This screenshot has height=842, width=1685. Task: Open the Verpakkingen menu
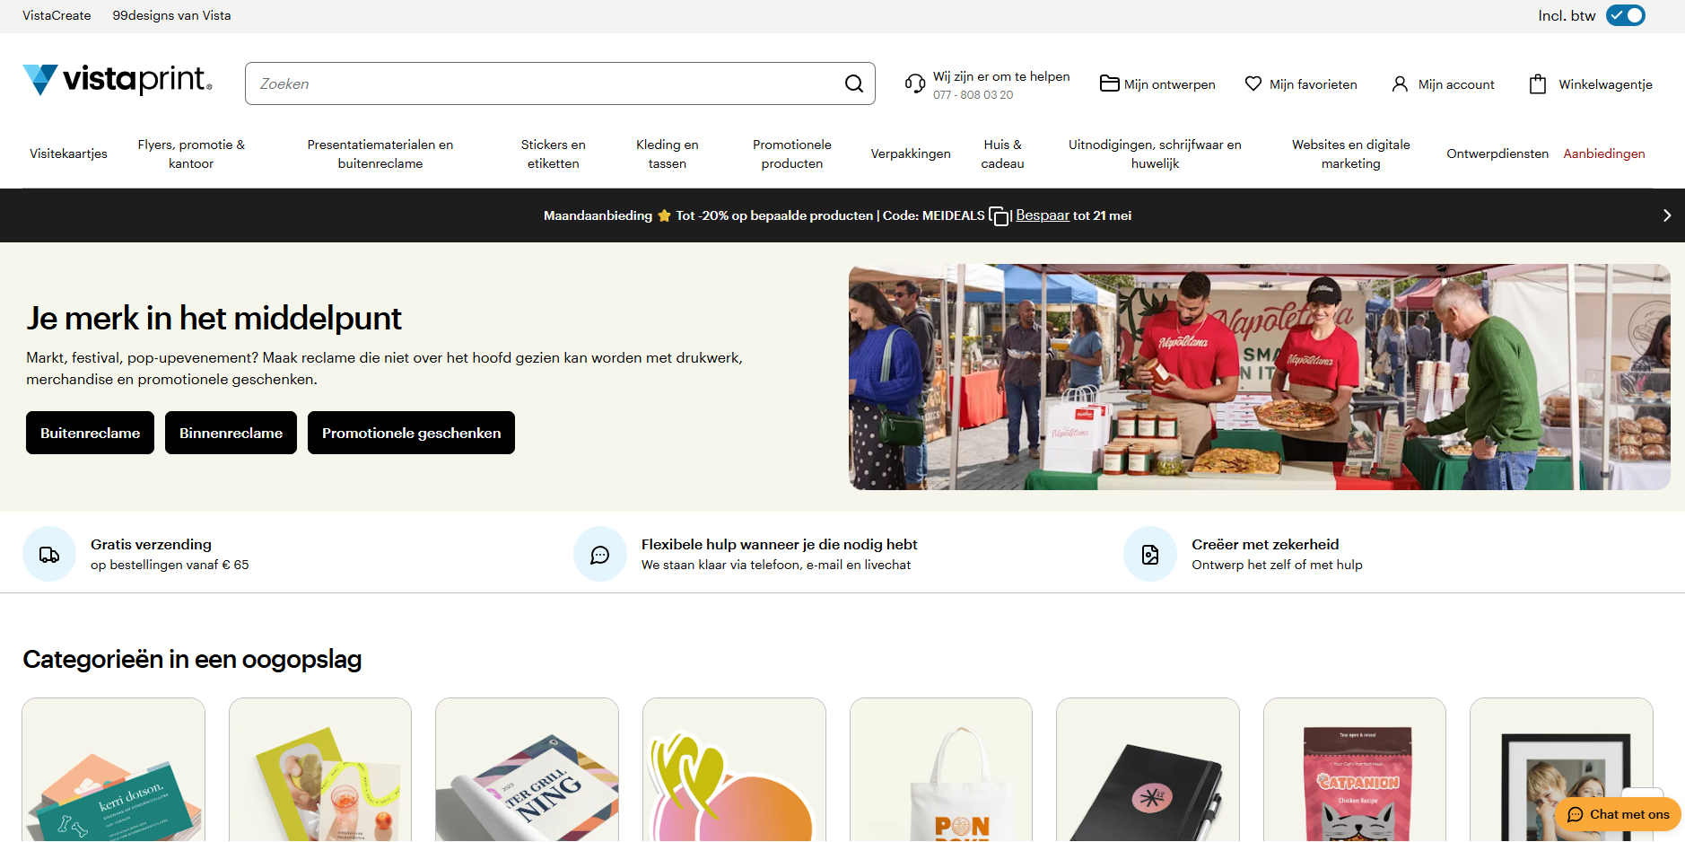click(x=911, y=153)
